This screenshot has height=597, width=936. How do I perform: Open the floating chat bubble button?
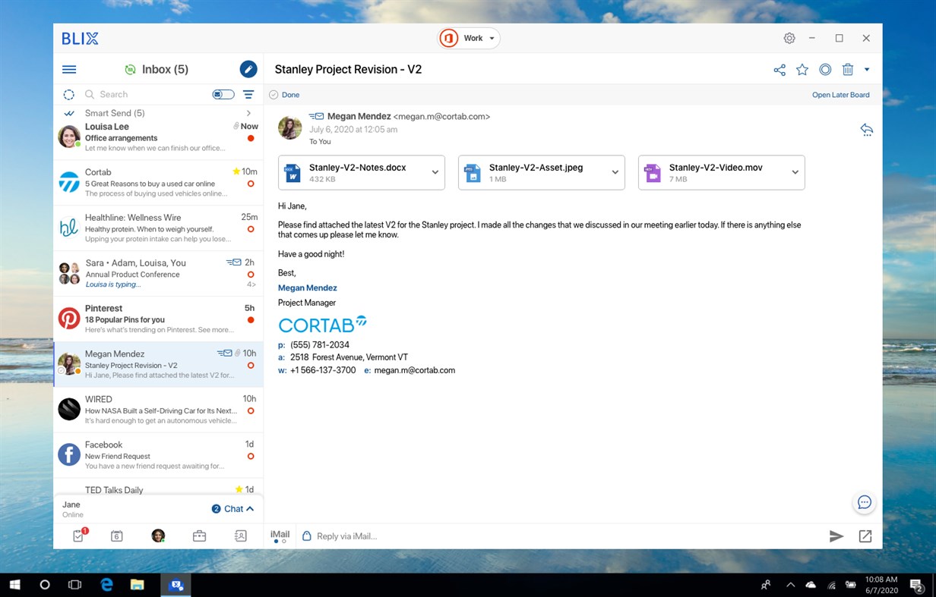coord(864,502)
